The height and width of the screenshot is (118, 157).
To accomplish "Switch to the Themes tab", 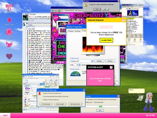I will click(70, 31).
